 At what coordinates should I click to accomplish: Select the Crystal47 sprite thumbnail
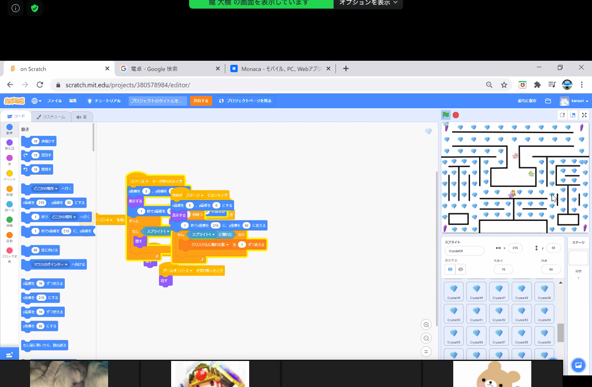499,292
